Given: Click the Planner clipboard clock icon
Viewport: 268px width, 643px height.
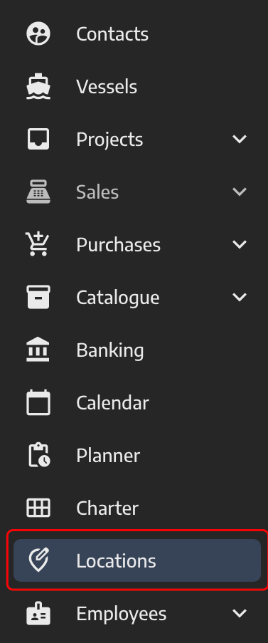Looking at the screenshot, I should [x=39, y=455].
